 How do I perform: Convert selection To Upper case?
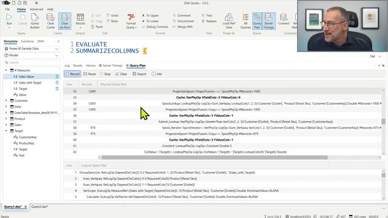tap(150, 15)
